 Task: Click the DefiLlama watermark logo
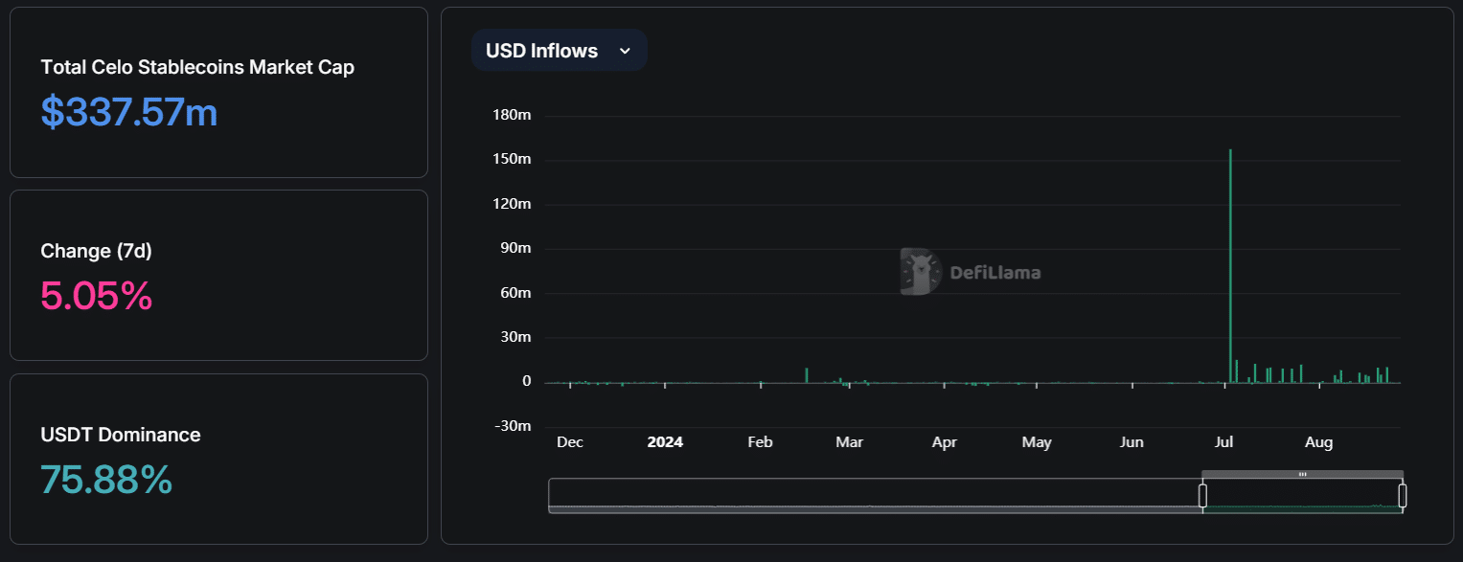(918, 271)
